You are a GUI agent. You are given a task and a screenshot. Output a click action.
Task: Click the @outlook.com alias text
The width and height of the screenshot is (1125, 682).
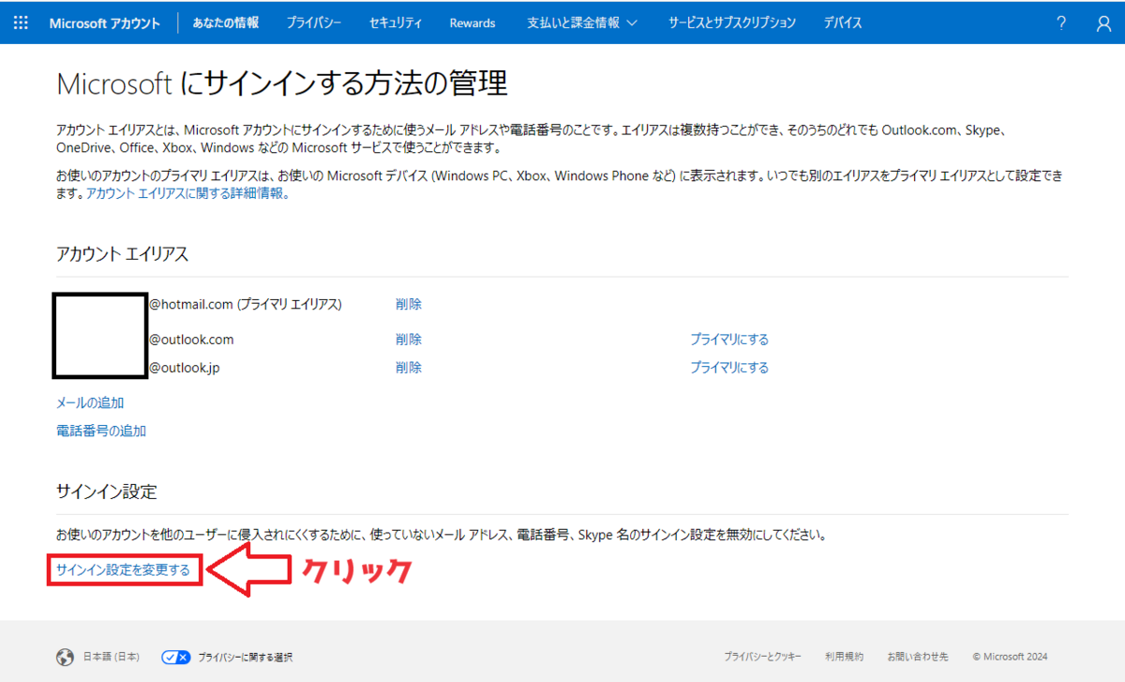tap(191, 339)
